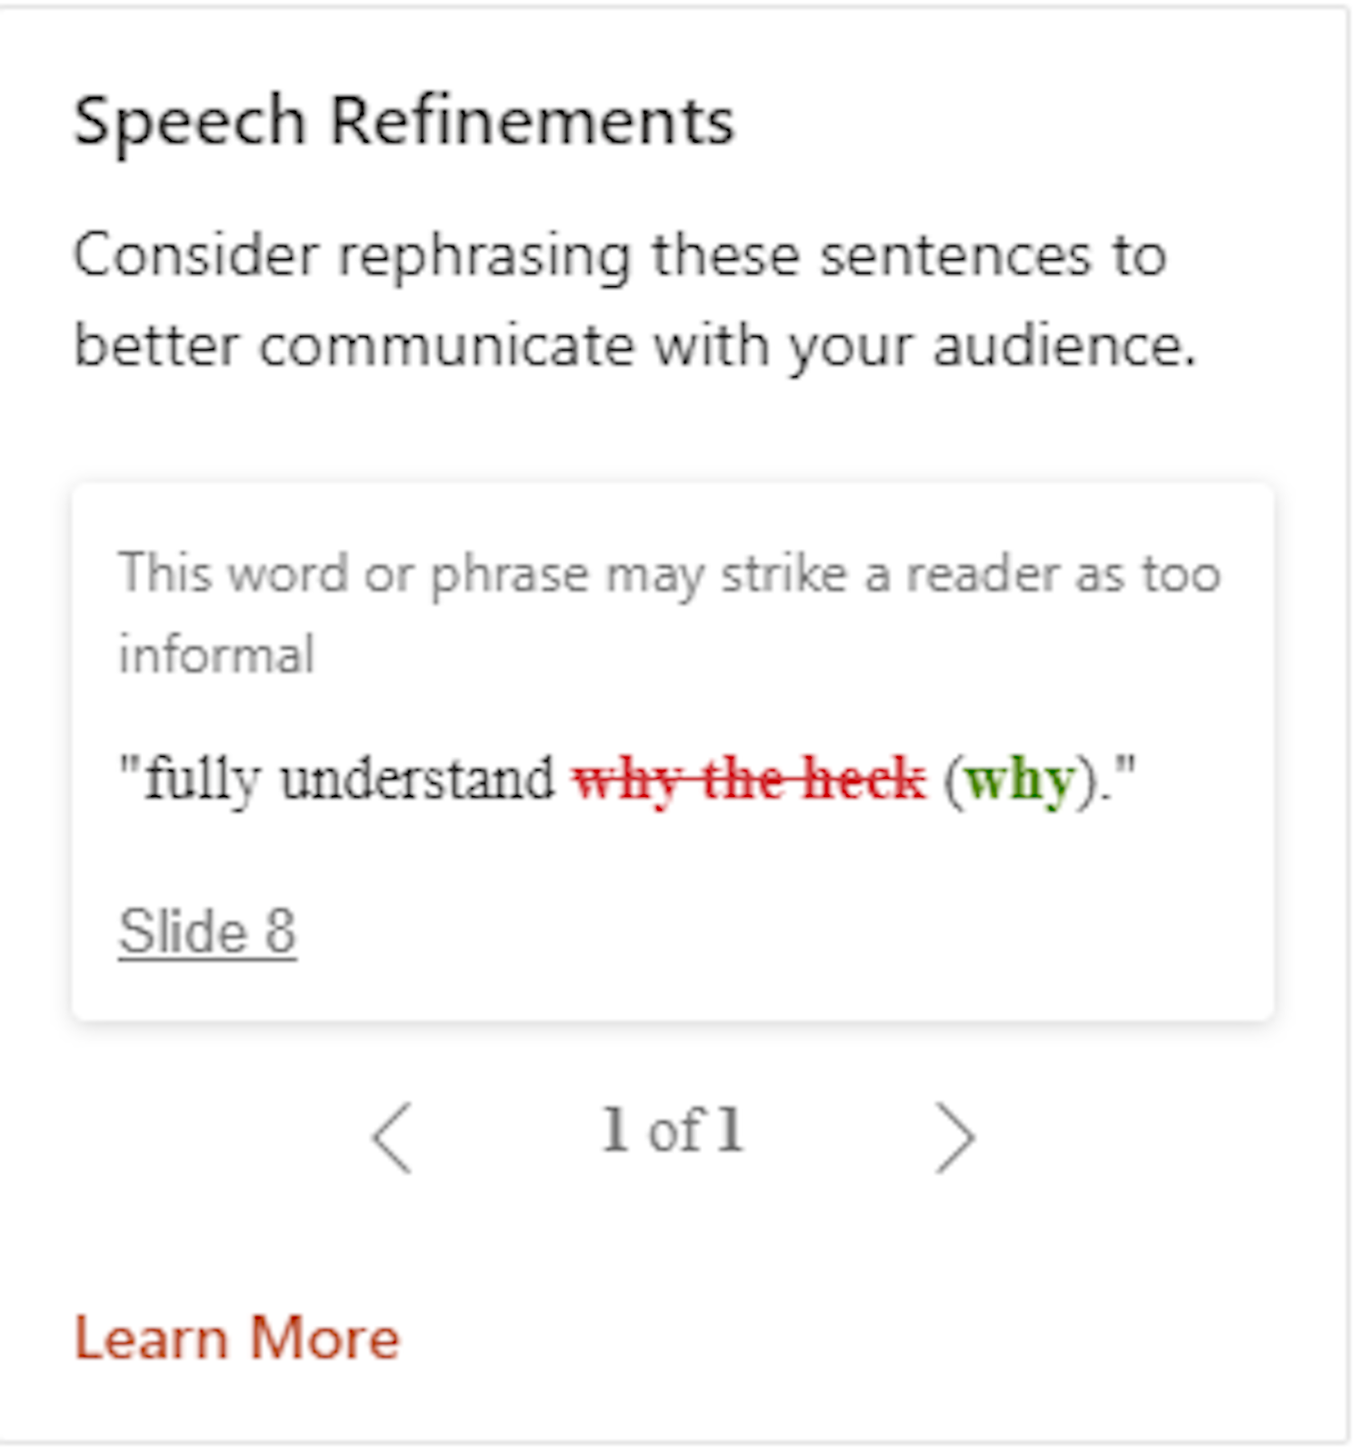
Task: Click the blank area above Learn More
Action: pos(673,1245)
